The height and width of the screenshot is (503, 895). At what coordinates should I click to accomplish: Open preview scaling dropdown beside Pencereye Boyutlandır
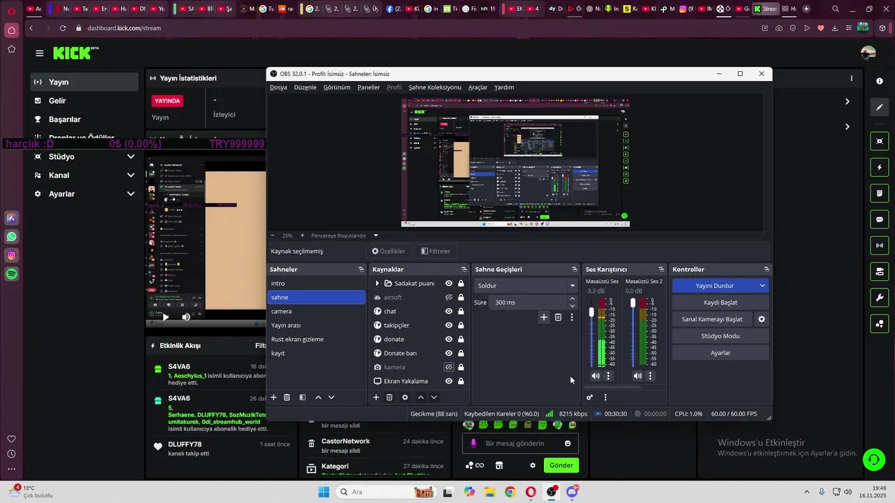375,235
